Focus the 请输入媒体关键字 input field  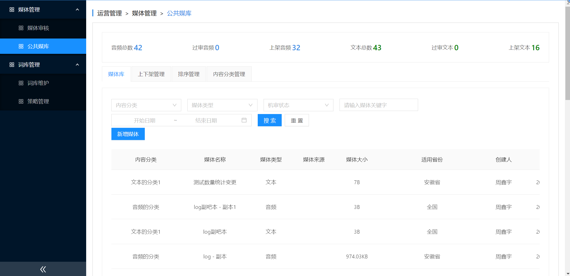[379, 105]
